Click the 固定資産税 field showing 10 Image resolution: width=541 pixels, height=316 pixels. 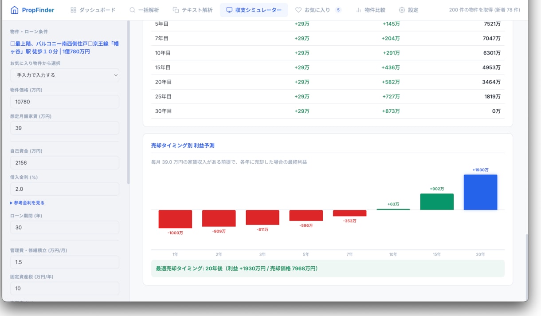point(65,288)
